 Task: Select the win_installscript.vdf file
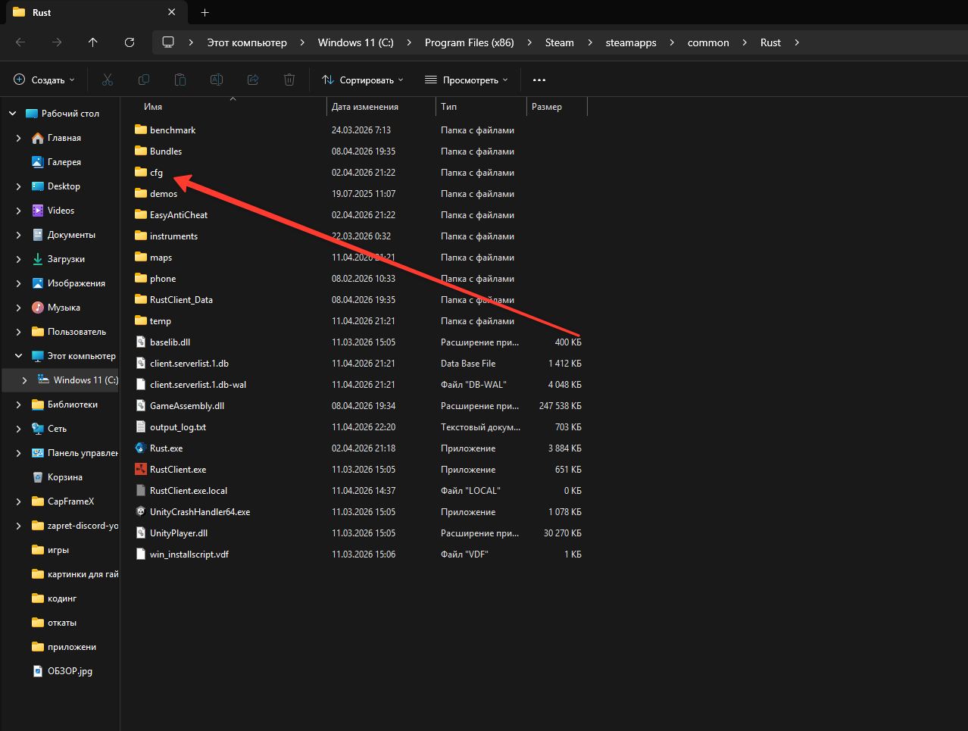tap(358, 554)
